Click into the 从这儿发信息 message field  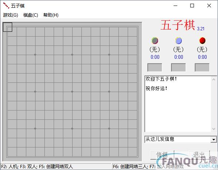point(178,139)
